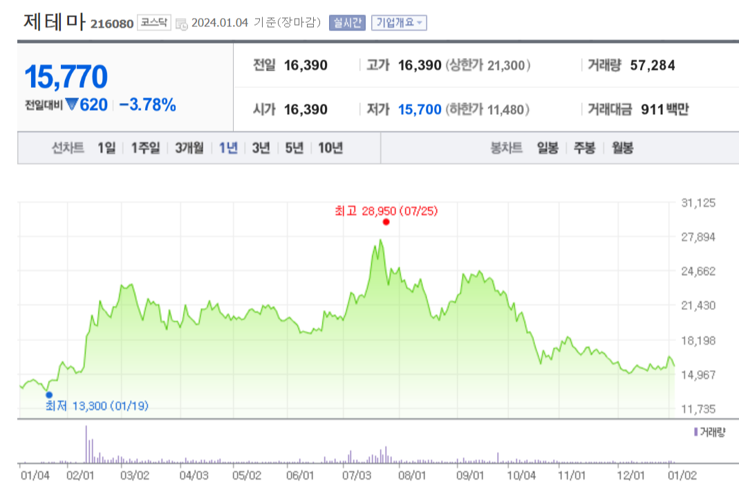739x503 pixels.
Task: Click the tallest volume bar near 02/01
Action: pyautogui.click(x=86, y=444)
